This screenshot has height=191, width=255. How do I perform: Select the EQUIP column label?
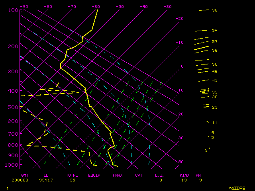94,175
